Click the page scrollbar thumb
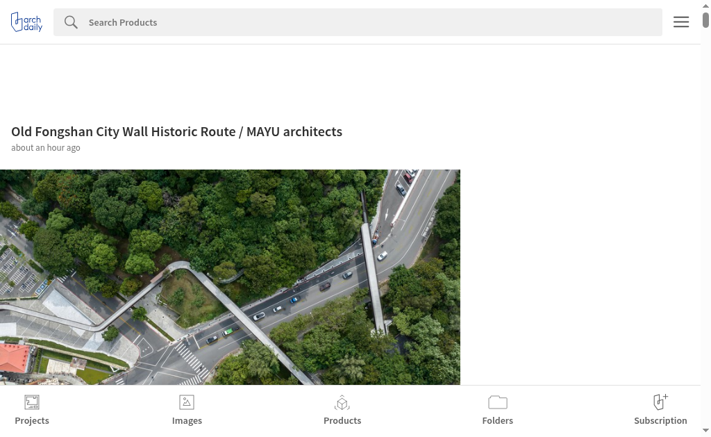Viewport: 711px width, 437px height. point(705,20)
